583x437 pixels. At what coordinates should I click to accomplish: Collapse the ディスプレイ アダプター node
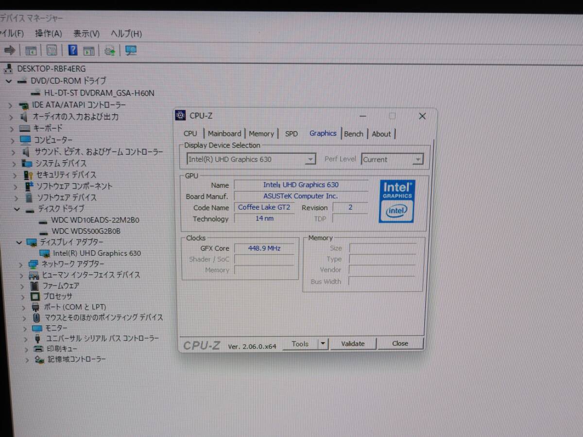click(x=19, y=242)
